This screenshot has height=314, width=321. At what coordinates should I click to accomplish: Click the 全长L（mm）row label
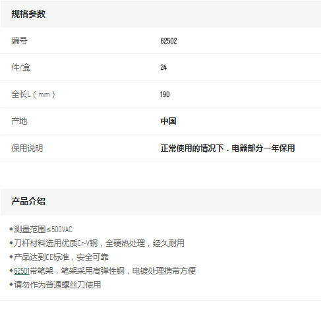[x=33, y=94]
